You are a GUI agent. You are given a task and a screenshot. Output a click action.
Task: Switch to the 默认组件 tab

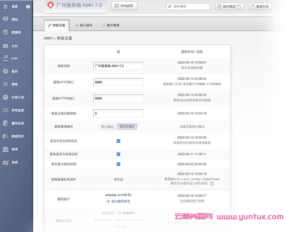(x=84, y=25)
